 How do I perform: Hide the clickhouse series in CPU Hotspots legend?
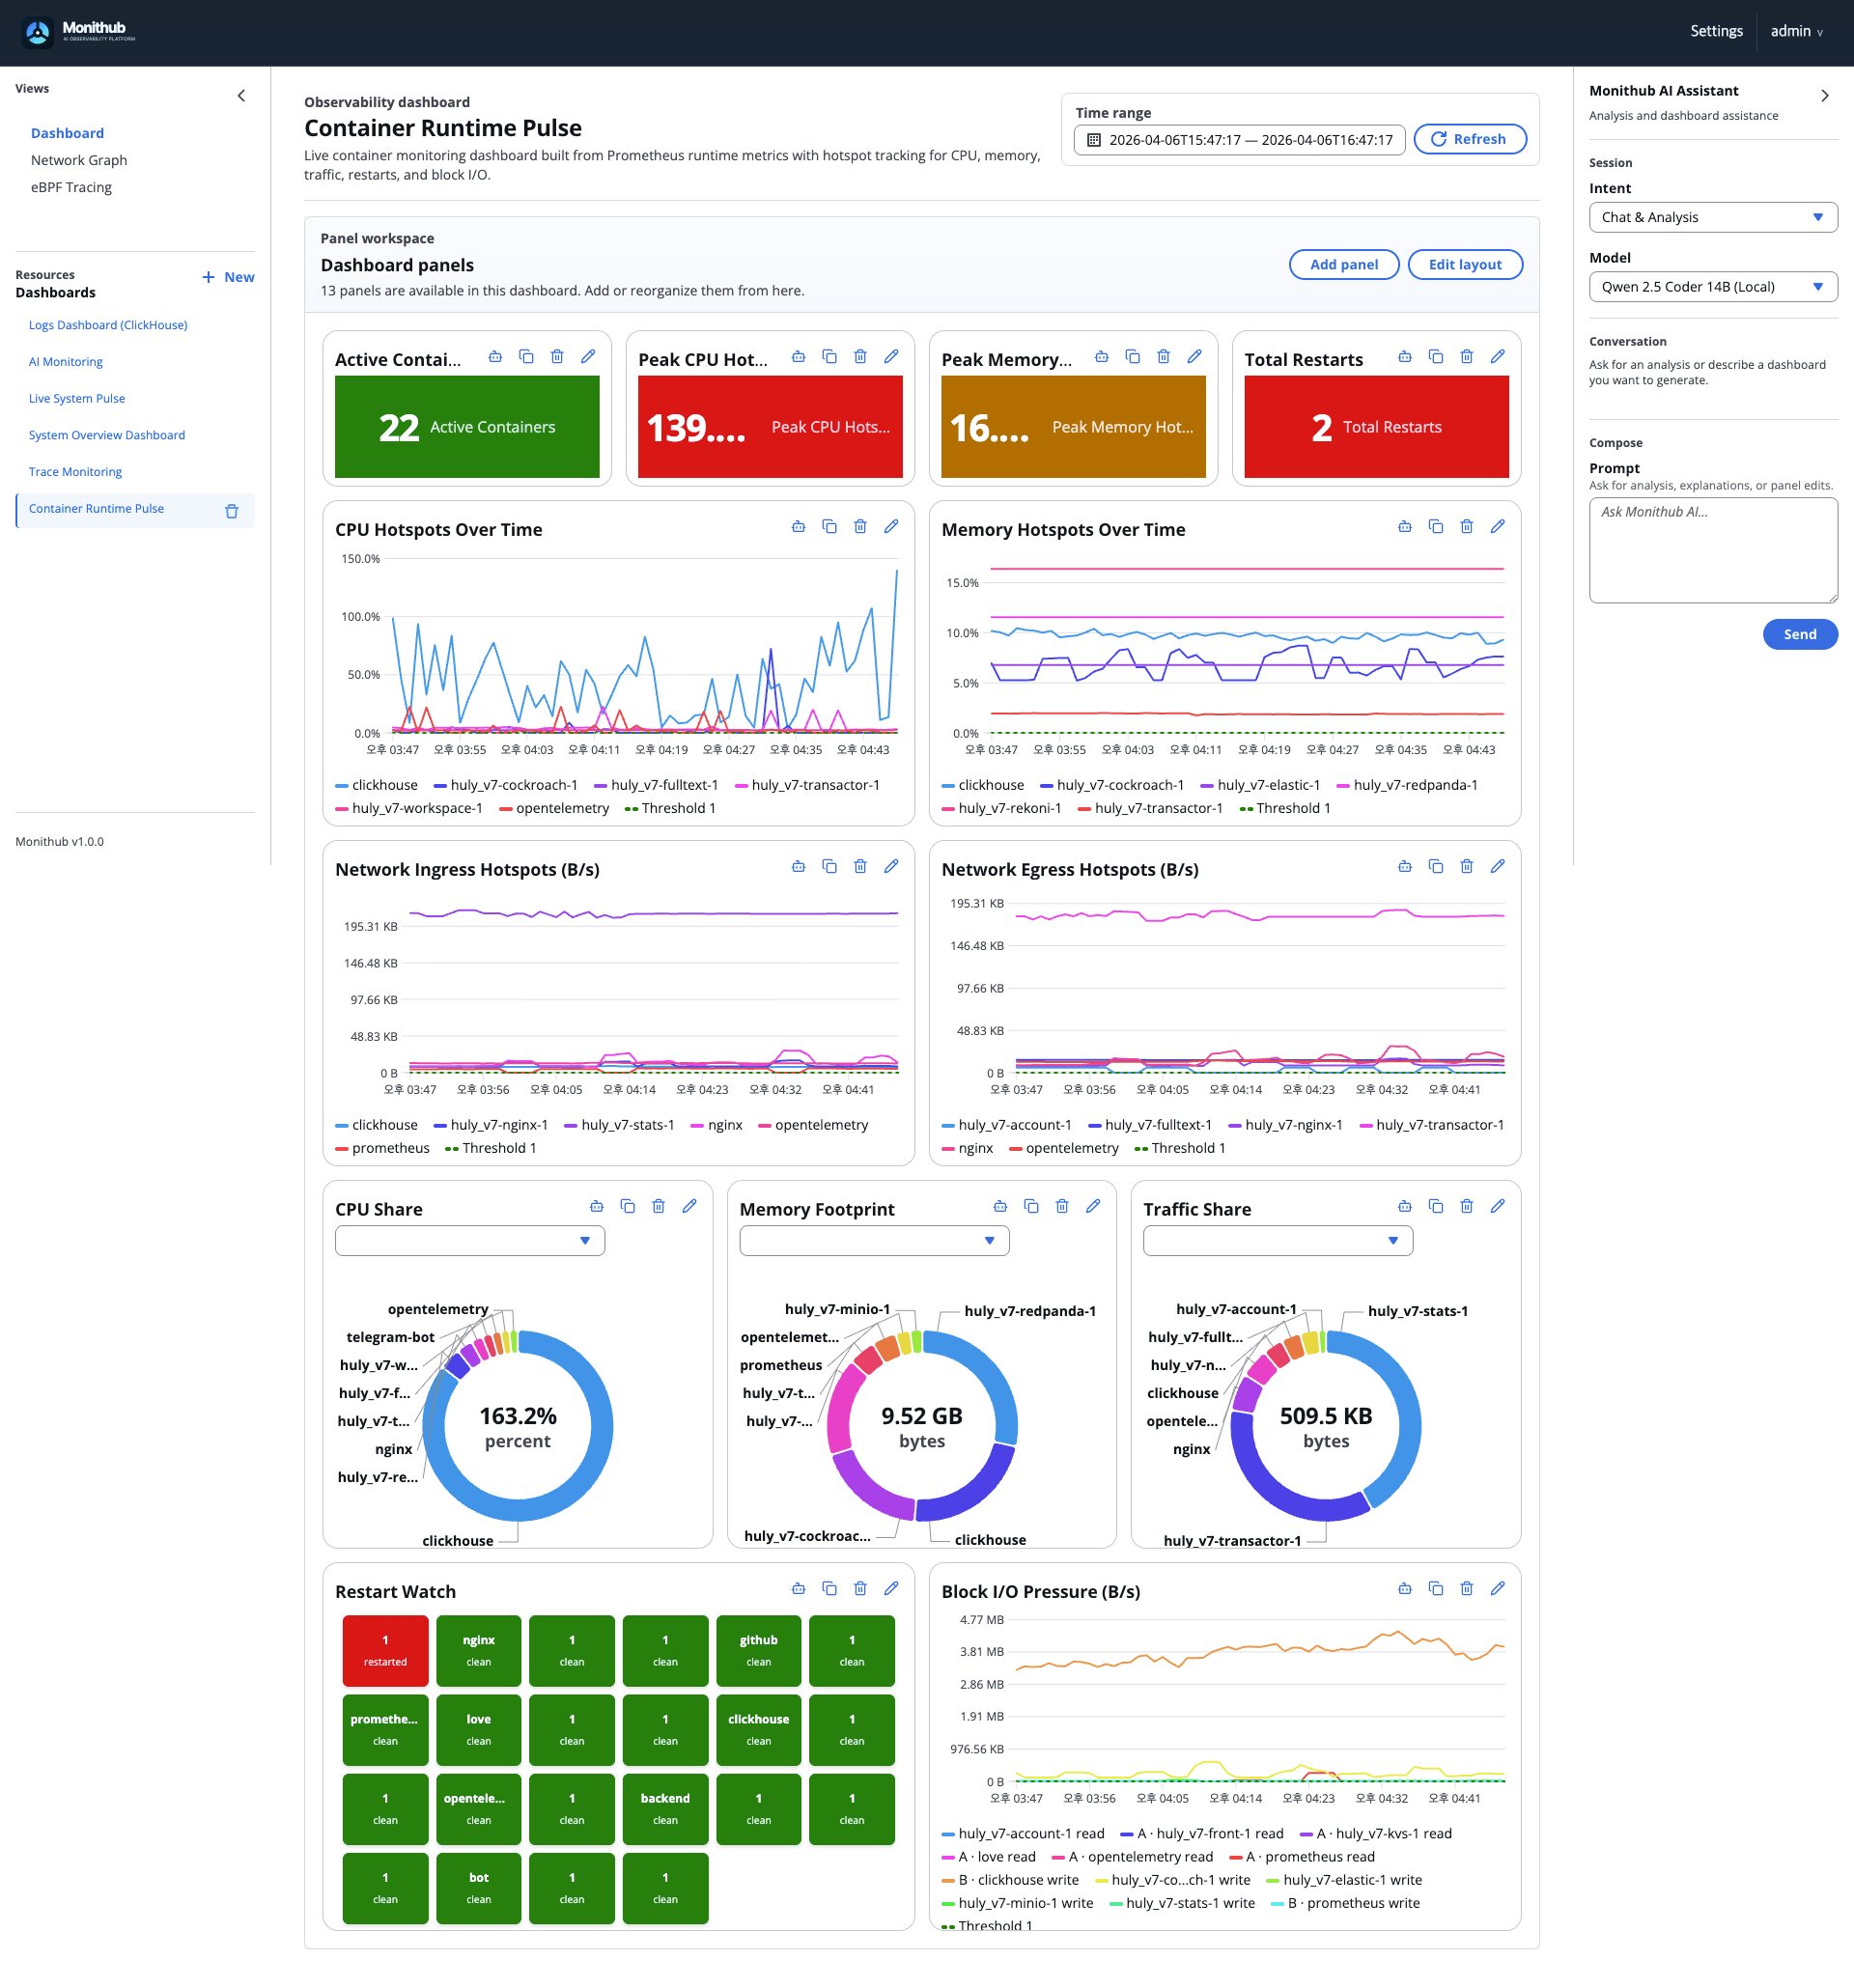(x=383, y=785)
